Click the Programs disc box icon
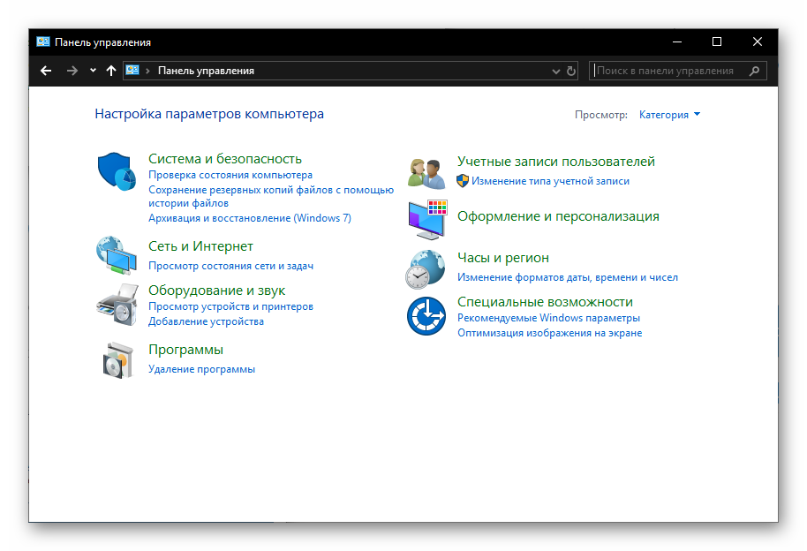The height and width of the screenshot is (551, 807). coord(117,360)
